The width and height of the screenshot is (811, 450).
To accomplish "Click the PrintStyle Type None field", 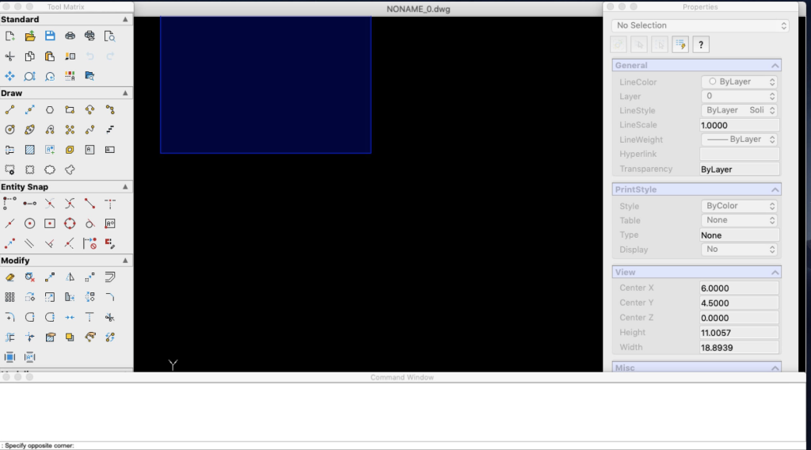I will [x=739, y=235].
